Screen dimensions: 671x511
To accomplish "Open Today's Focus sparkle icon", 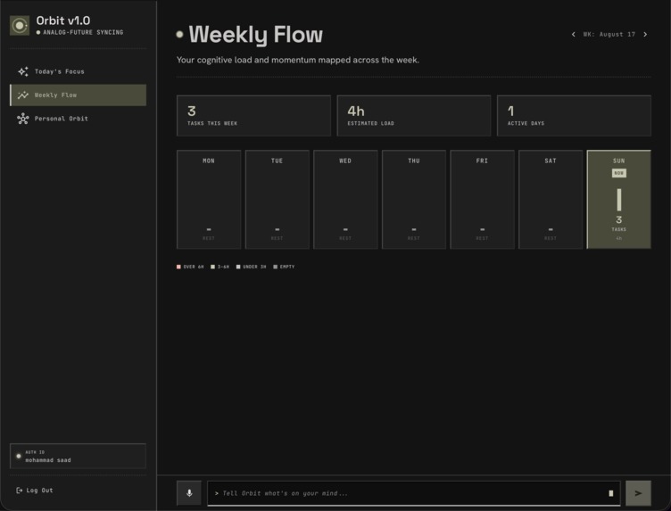I will (x=23, y=71).
